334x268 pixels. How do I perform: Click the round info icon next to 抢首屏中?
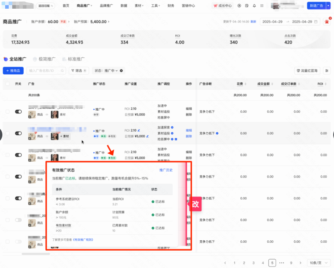click(172, 139)
